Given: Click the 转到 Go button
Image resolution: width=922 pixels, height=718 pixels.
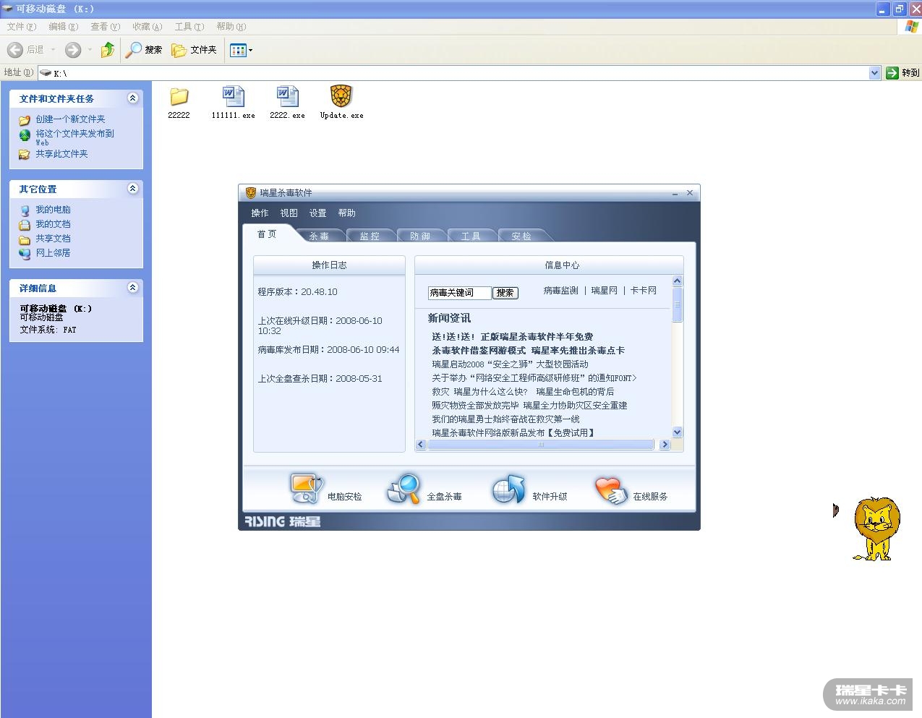Looking at the screenshot, I should pos(902,72).
